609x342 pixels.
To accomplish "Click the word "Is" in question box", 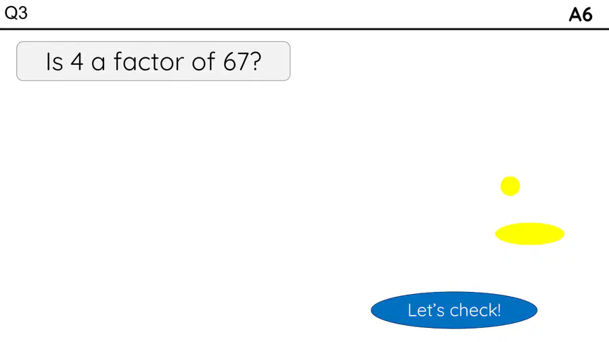I will pyautogui.click(x=54, y=62).
